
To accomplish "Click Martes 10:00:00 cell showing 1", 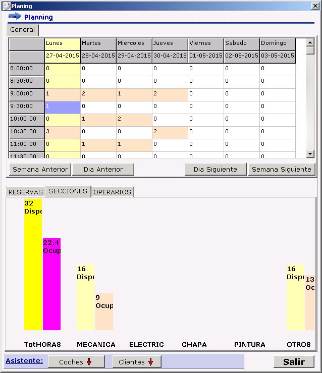I will click(98, 120).
